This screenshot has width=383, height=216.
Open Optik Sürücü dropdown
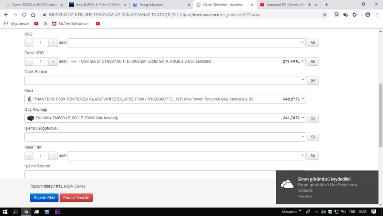click(165, 80)
